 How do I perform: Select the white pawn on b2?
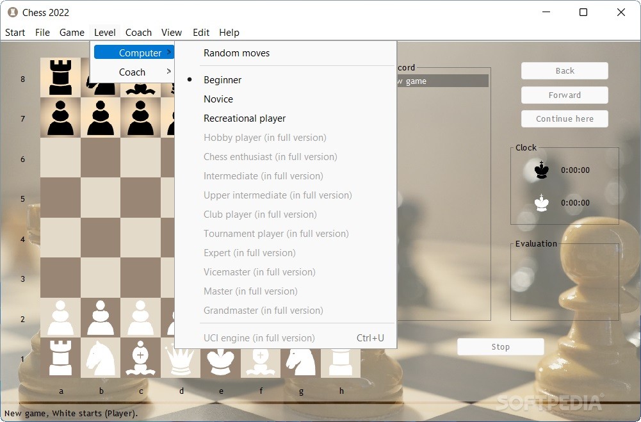pos(101,318)
